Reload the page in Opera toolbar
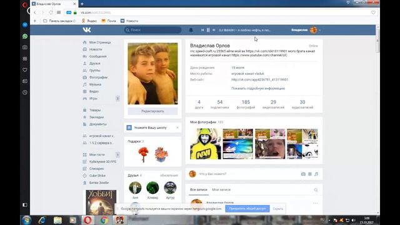 tap(51, 12)
